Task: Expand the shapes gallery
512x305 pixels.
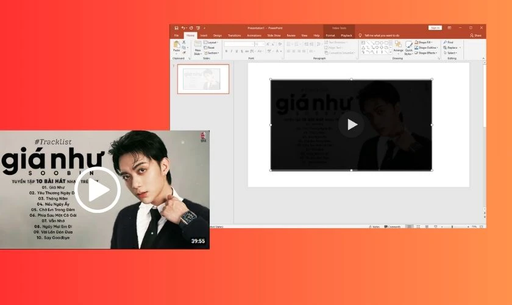Action: pos(391,52)
